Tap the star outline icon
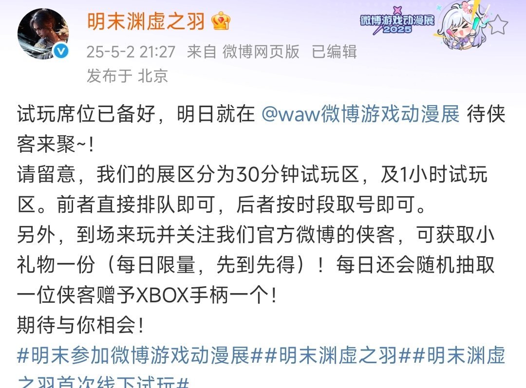The width and height of the screenshot is (526, 388). pos(499,25)
